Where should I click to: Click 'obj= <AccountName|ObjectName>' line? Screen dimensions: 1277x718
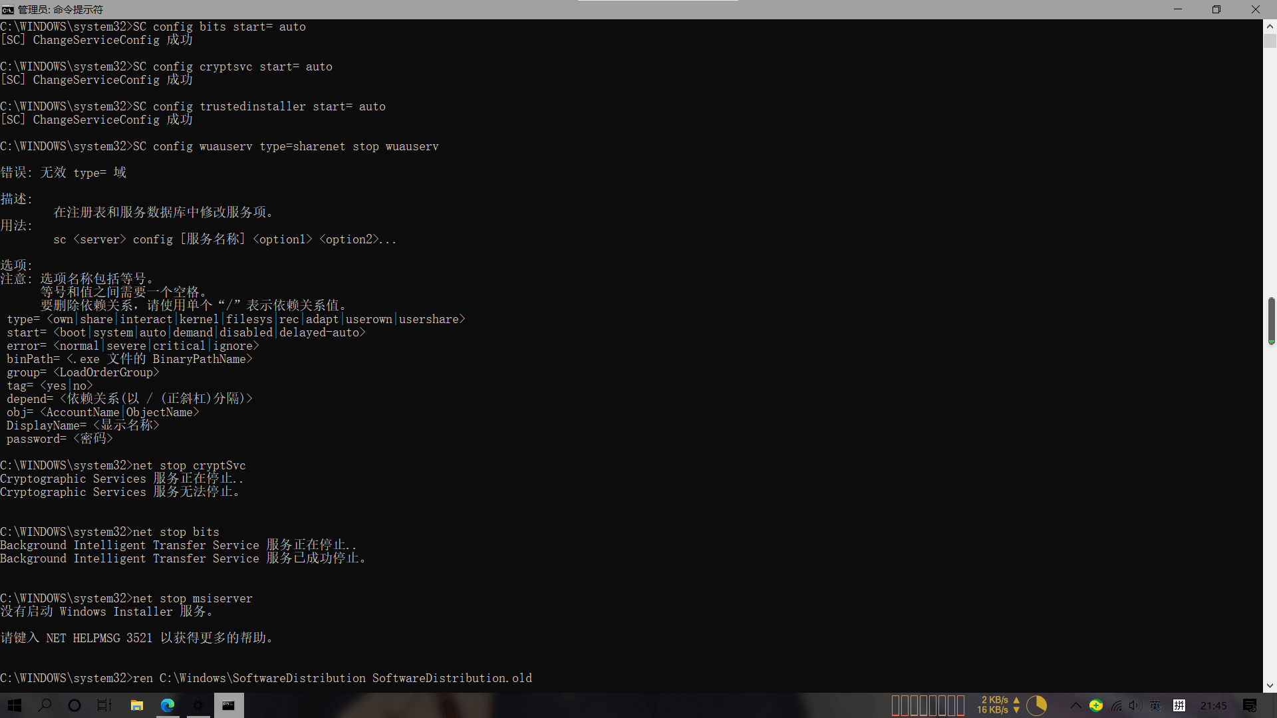coord(103,412)
